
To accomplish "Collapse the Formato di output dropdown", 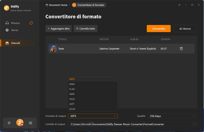I will tap(93, 116).
